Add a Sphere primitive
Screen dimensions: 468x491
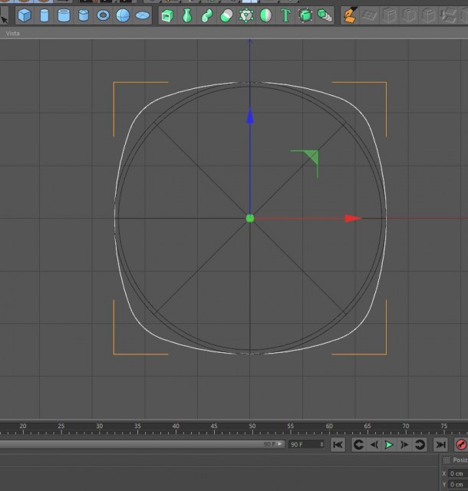tap(123, 15)
